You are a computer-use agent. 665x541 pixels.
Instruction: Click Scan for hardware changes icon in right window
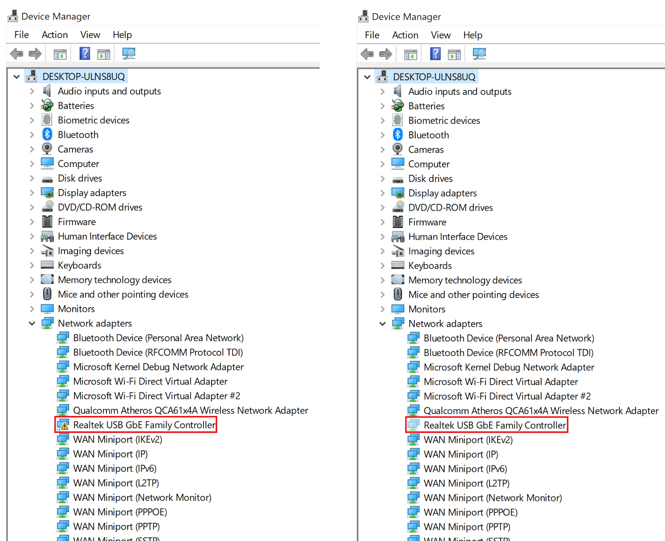click(x=479, y=54)
